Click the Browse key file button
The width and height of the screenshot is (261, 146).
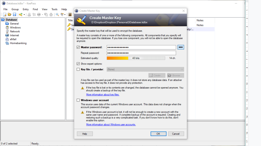(x=175, y=75)
